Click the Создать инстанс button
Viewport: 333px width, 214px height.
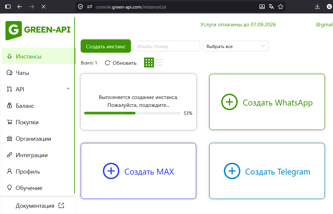[106, 46]
